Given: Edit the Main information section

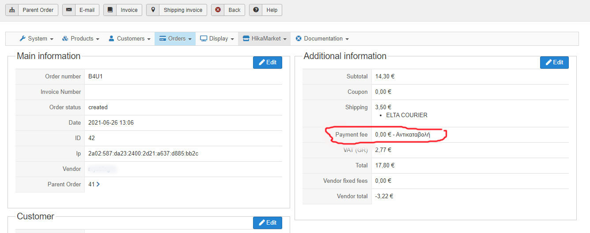Looking at the screenshot, I should (268, 63).
